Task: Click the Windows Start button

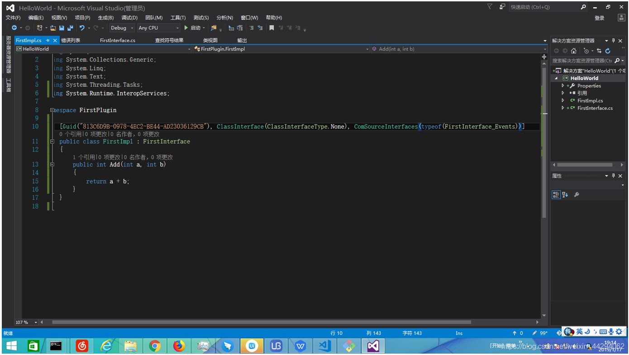Action: 11,346
